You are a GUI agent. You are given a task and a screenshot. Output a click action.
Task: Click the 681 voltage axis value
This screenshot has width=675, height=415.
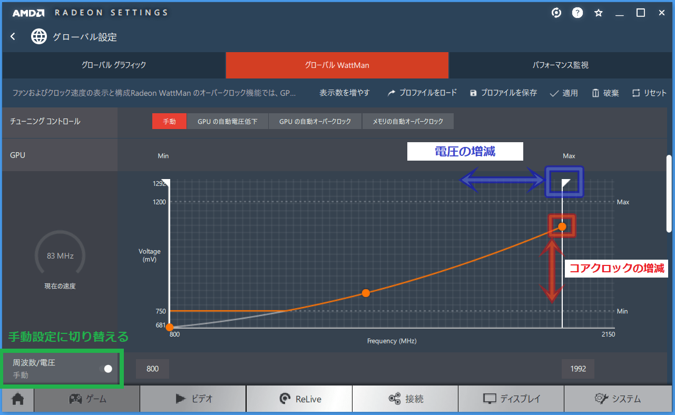161,325
